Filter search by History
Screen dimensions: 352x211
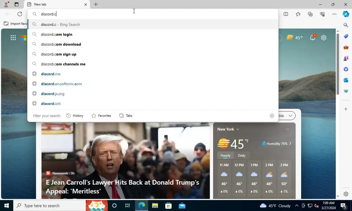(x=75, y=116)
